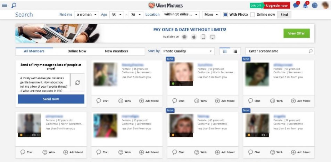Refresh the flirty message text

(x=77, y=83)
